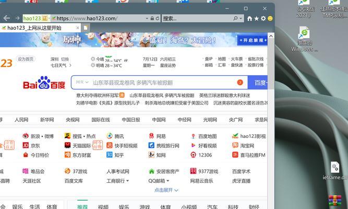Open address bar history dropdown arrow

pyautogui.click(x=147, y=18)
